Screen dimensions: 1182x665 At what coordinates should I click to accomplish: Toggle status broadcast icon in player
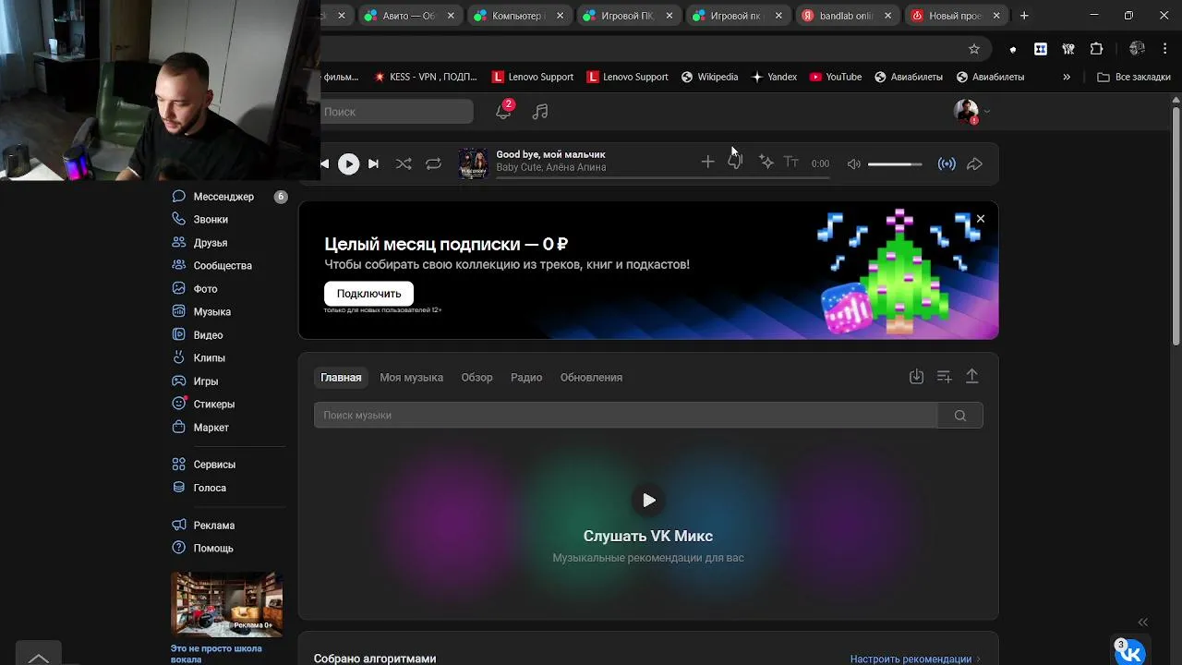(x=947, y=163)
